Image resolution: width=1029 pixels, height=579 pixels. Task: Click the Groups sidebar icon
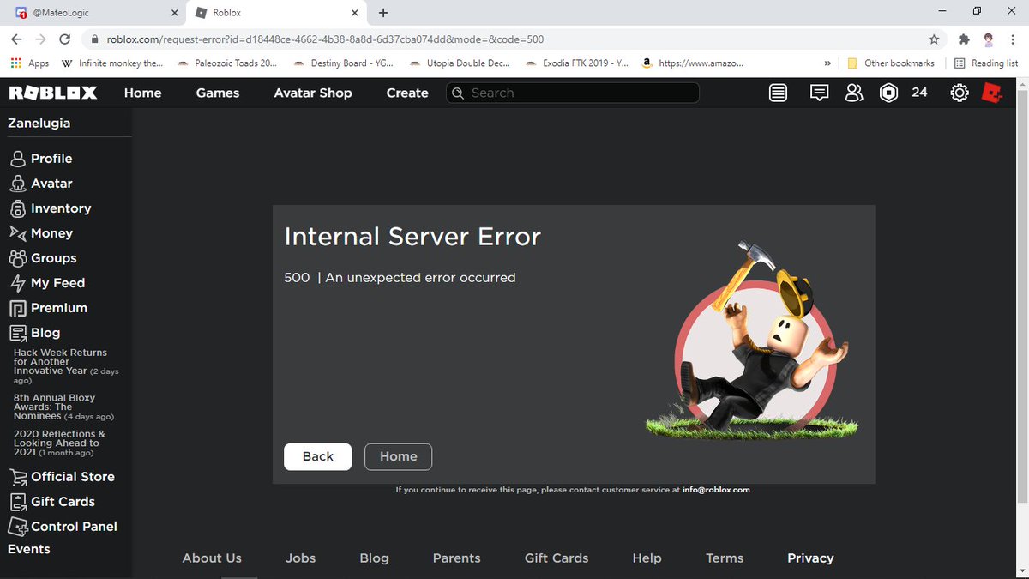point(17,258)
